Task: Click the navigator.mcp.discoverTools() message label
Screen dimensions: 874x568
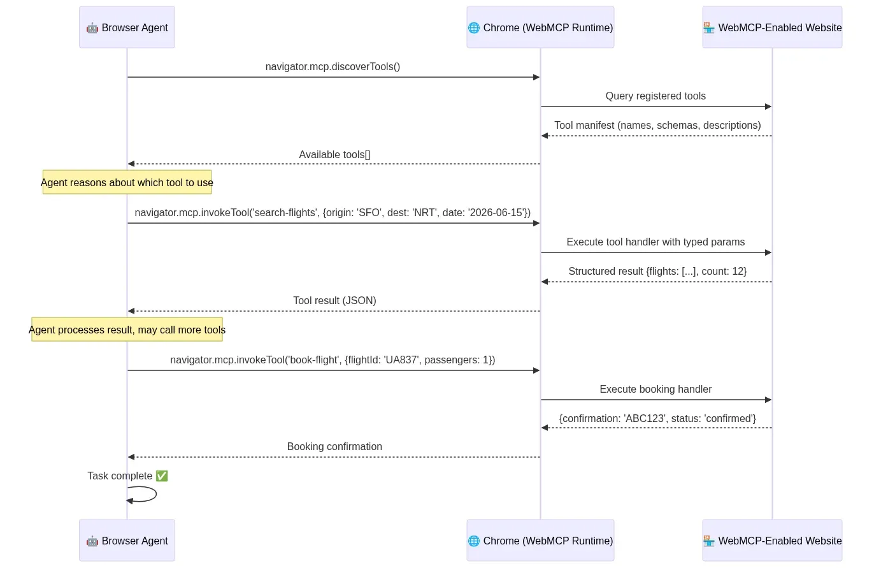Action: click(x=333, y=66)
